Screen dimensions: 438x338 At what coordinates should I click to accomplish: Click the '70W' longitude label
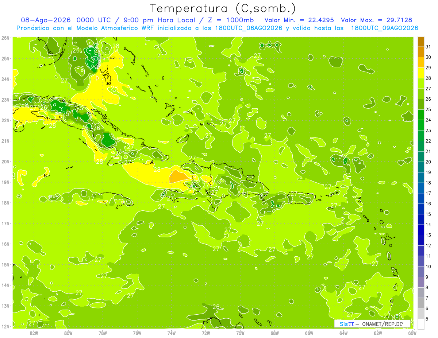pos(240,333)
